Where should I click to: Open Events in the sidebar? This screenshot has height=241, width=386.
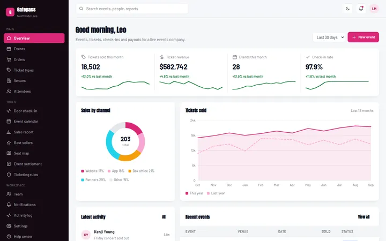click(x=34, y=49)
